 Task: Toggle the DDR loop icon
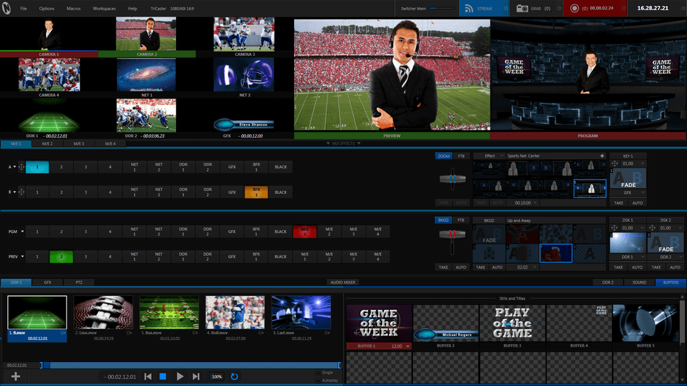point(234,376)
